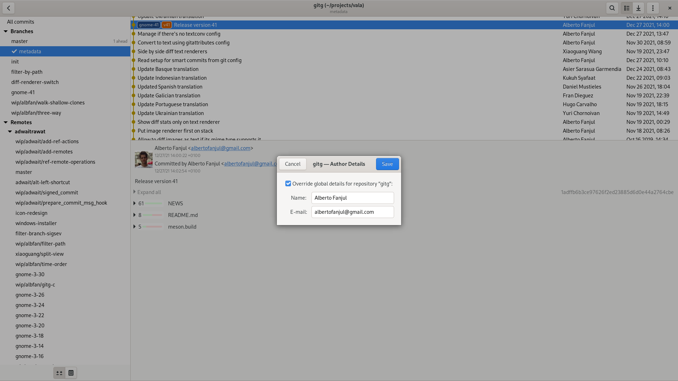Image resolution: width=678 pixels, height=381 pixels.
Task: Select the diff-renderer-switch branch
Action: pyautogui.click(x=65, y=82)
